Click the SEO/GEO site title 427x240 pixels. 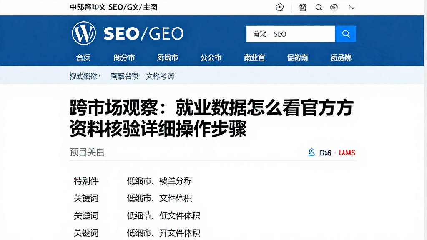[x=144, y=33]
